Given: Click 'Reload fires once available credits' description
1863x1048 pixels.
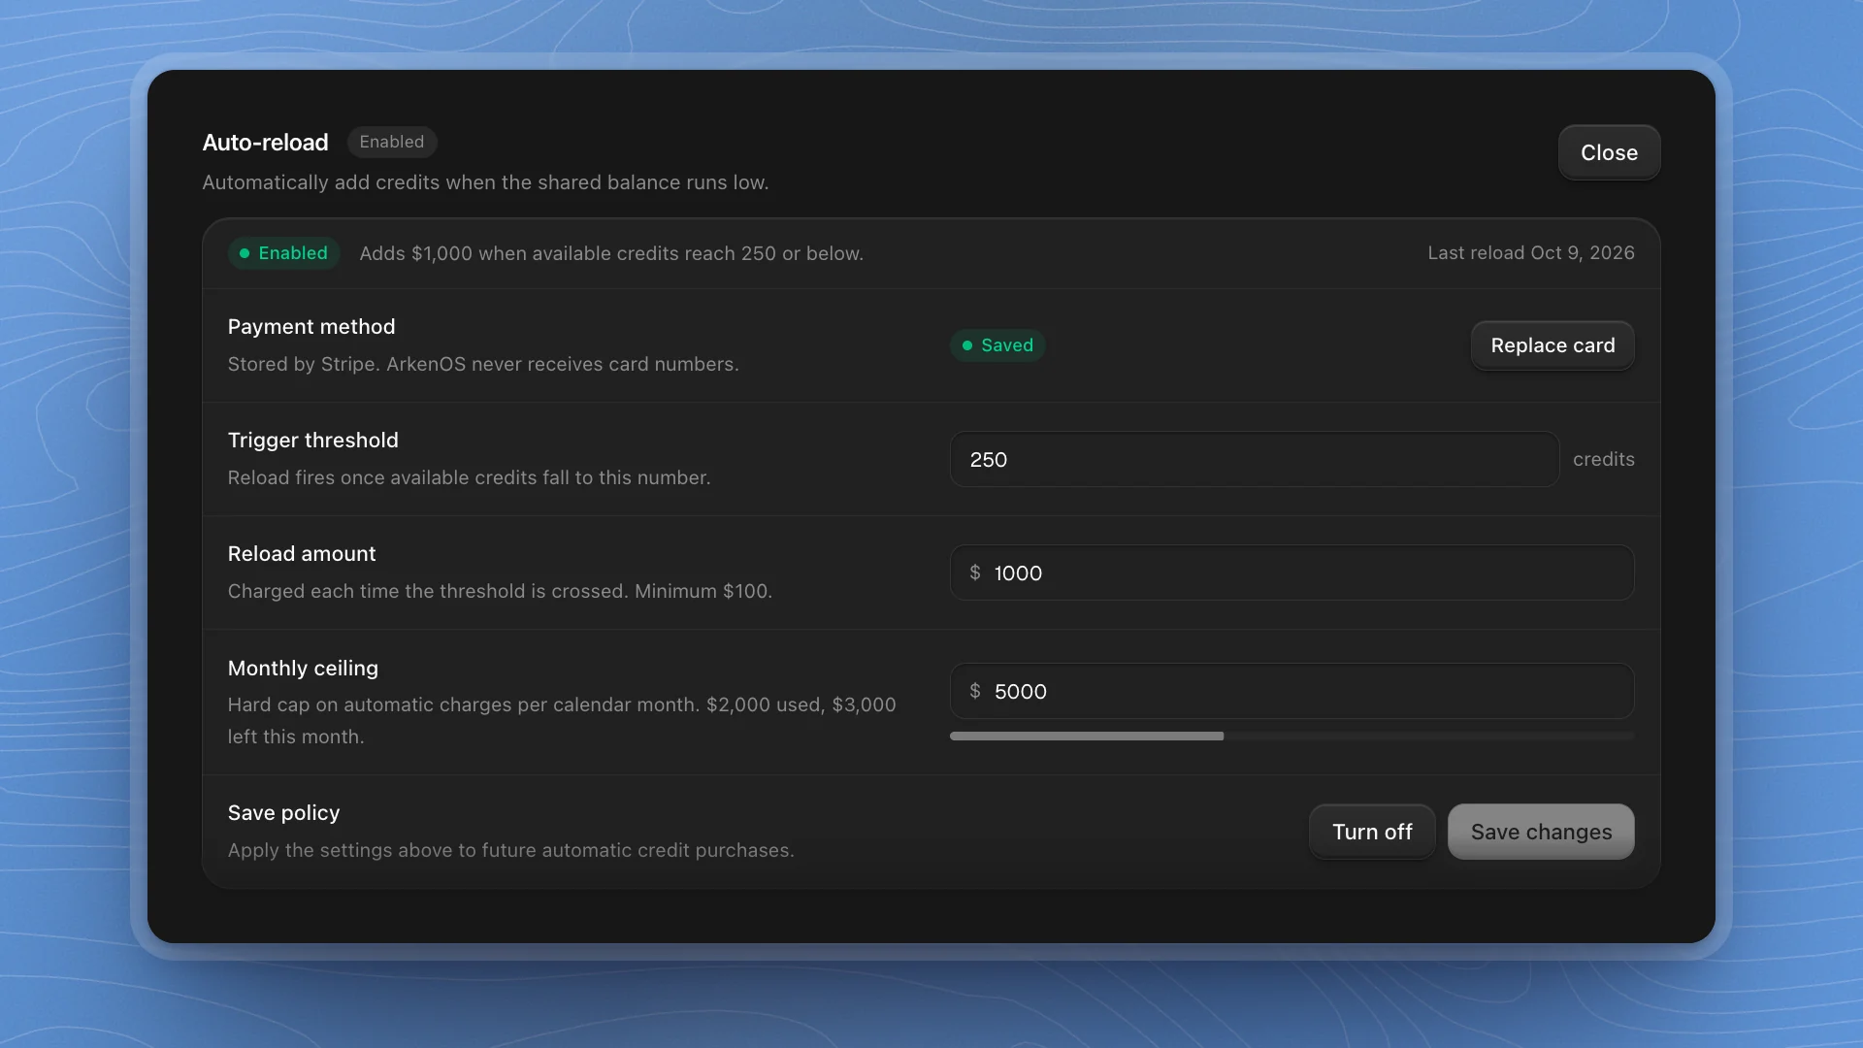Looking at the screenshot, I should click(470, 477).
